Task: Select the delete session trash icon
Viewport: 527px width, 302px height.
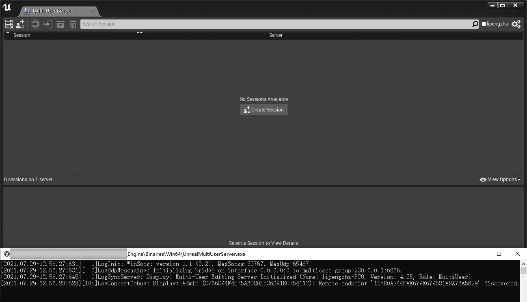Action: [73, 24]
